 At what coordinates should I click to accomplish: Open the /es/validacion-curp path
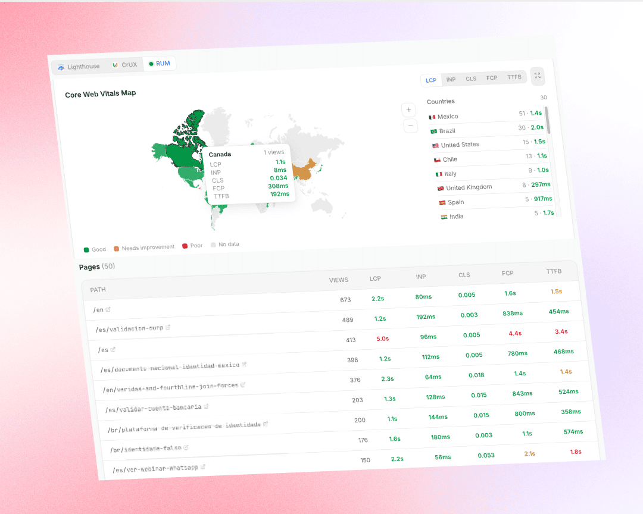(x=130, y=329)
